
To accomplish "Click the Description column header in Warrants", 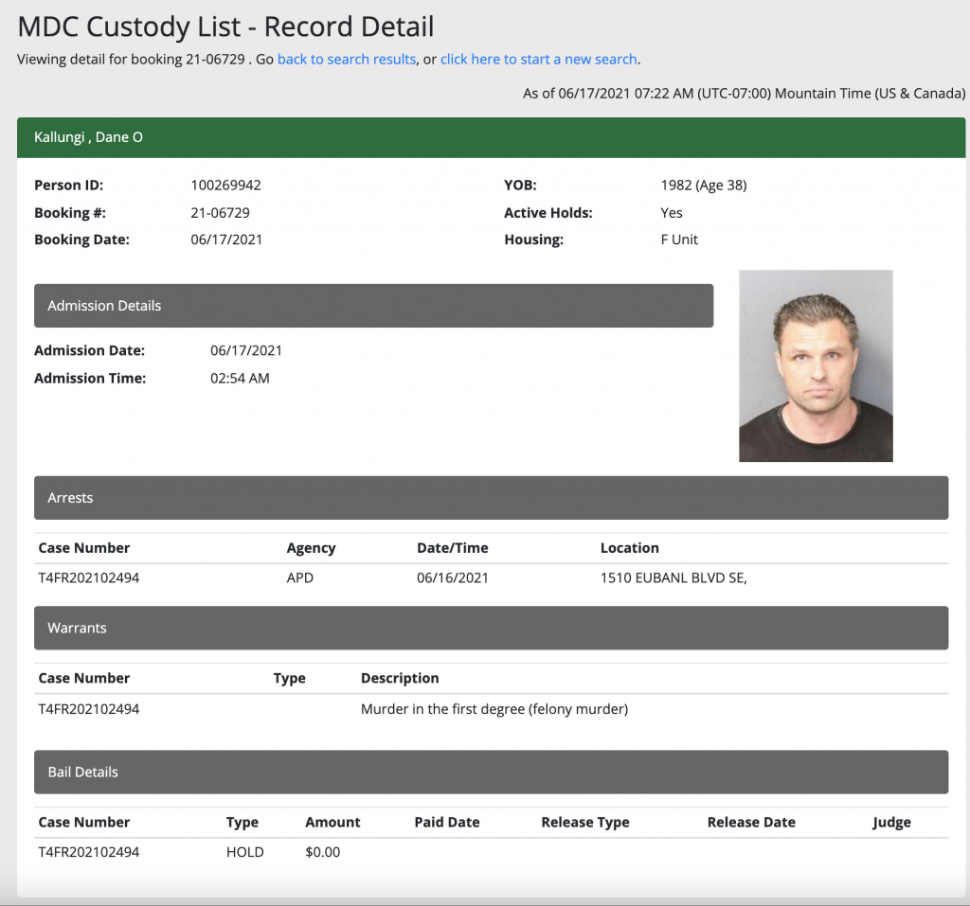I will [x=400, y=678].
